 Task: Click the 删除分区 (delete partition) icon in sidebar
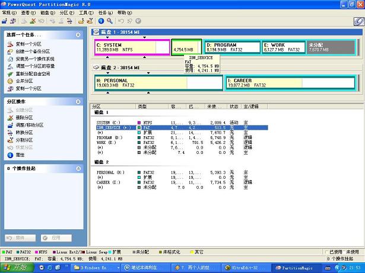click(x=10, y=117)
